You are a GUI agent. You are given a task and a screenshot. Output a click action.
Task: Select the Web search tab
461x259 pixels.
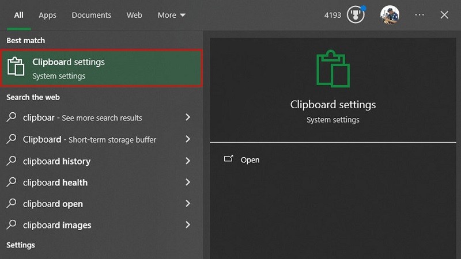134,15
